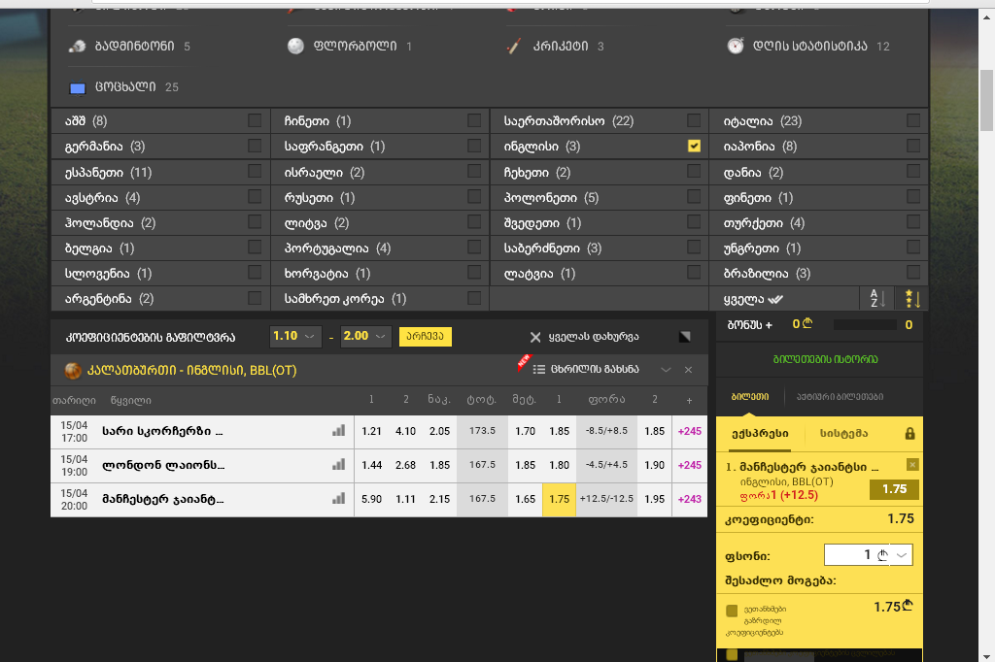Open the stake amount dropdown arrow

(x=901, y=555)
